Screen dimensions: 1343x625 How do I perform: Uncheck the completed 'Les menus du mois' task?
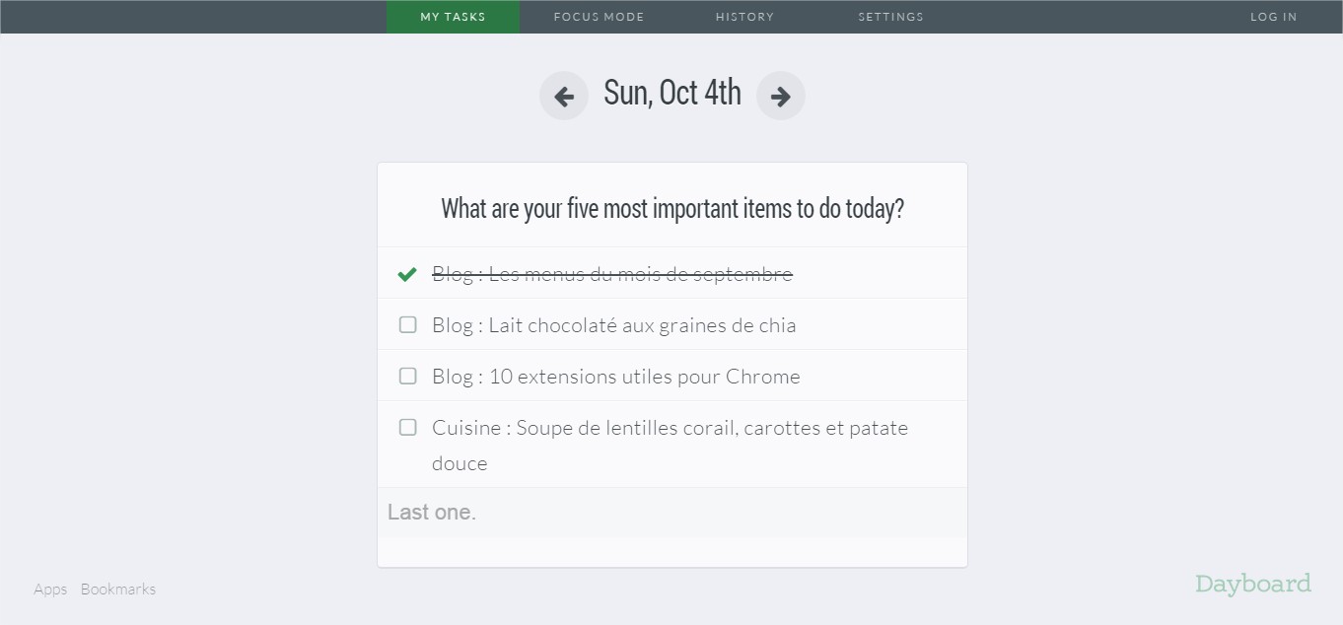pos(407,274)
